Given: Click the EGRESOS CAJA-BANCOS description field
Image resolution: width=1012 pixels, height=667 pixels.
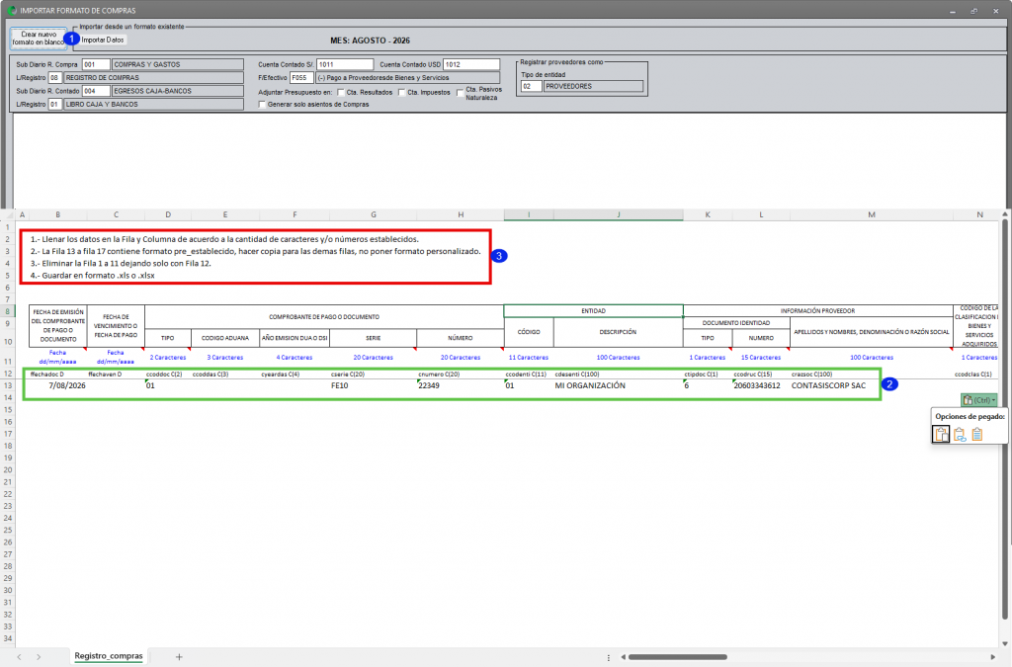Looking at the screenshot, I should [178, 91].
